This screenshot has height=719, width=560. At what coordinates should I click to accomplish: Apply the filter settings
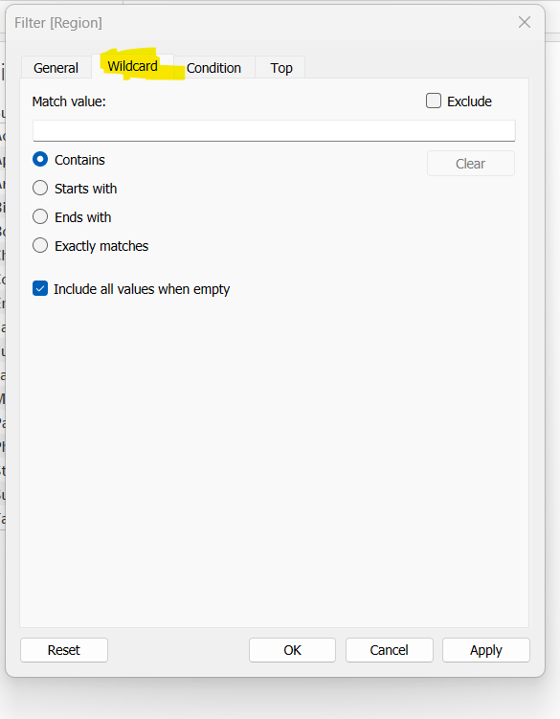tap(485, 650)
